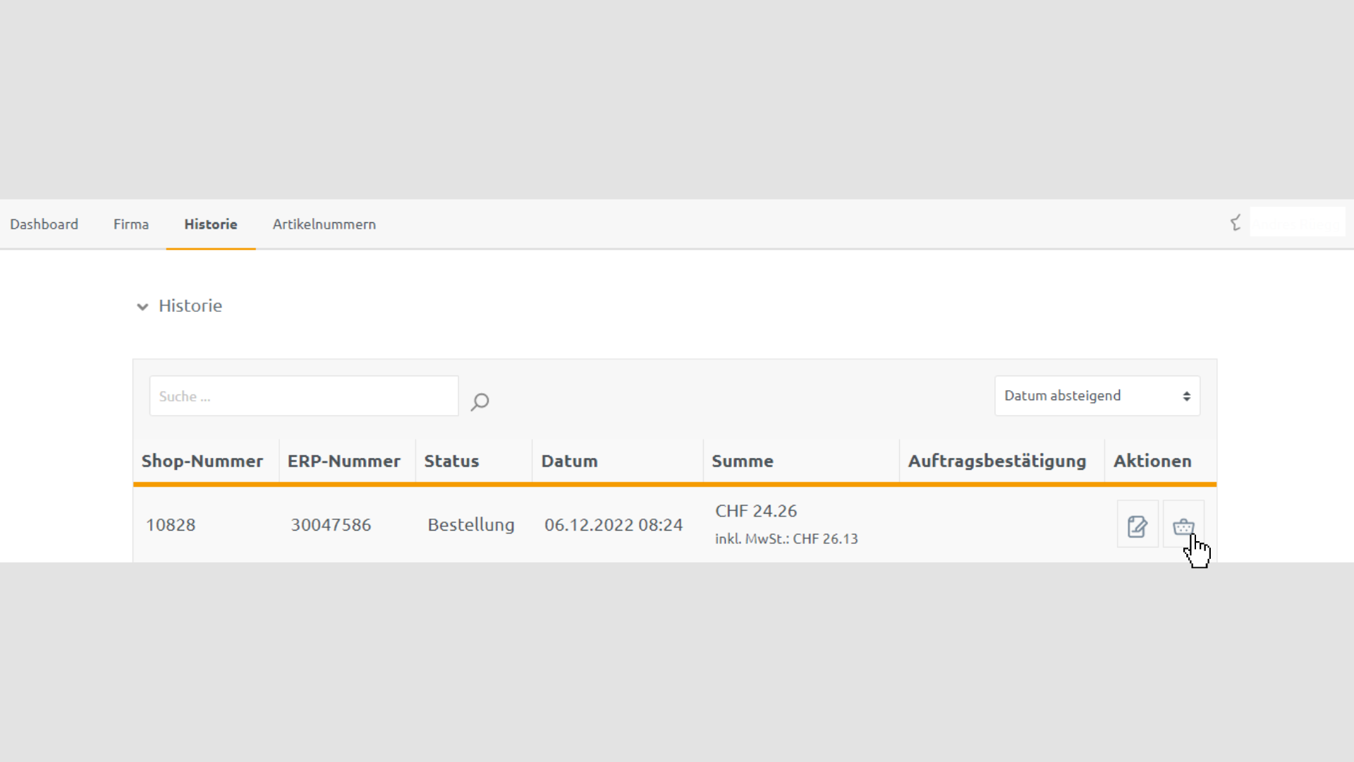This screenshot has width=1354, height=762.
Task: Click the order detail/edit icon
Action: pos(1138,526)
